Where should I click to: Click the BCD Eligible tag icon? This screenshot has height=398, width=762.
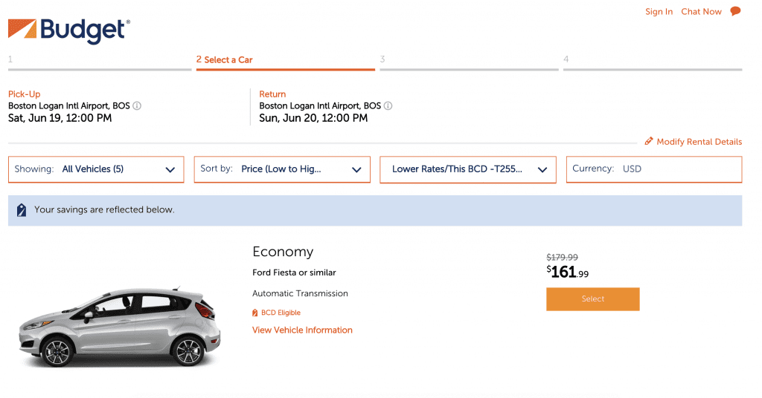255,313
